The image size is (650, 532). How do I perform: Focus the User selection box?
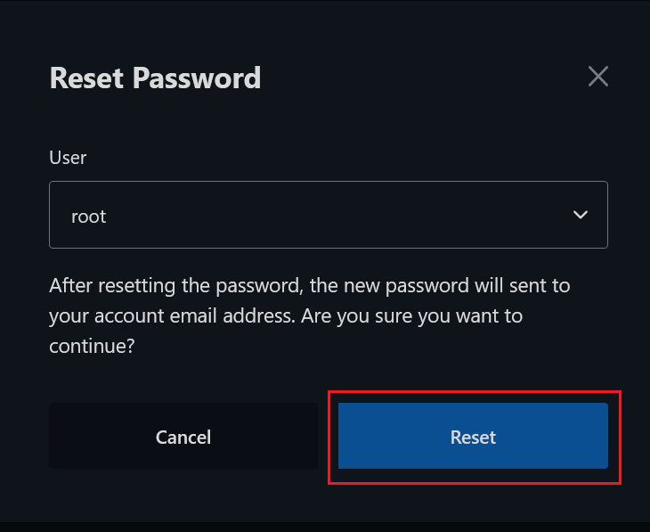click(x=328, y=215)
